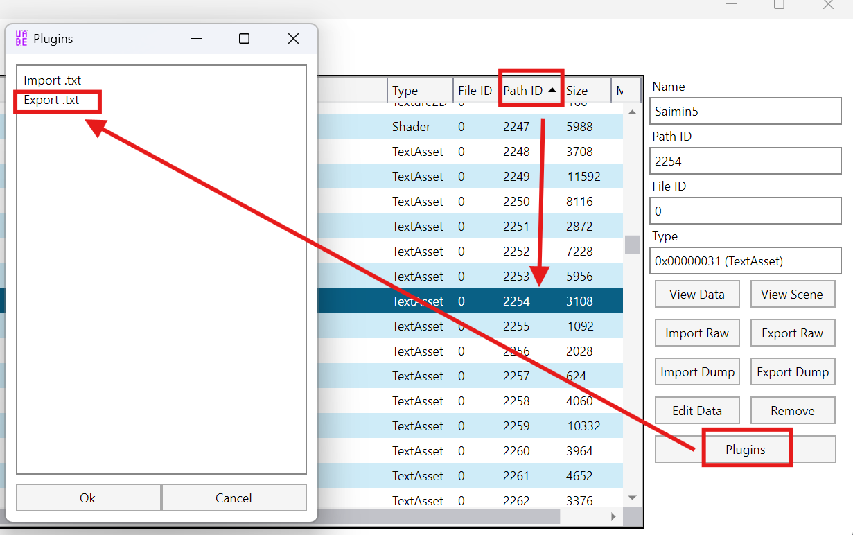The height and width of the screenshot is (535, 853).
Task: Select Import .txt in plugin list
Action: (x=53, y=81)
